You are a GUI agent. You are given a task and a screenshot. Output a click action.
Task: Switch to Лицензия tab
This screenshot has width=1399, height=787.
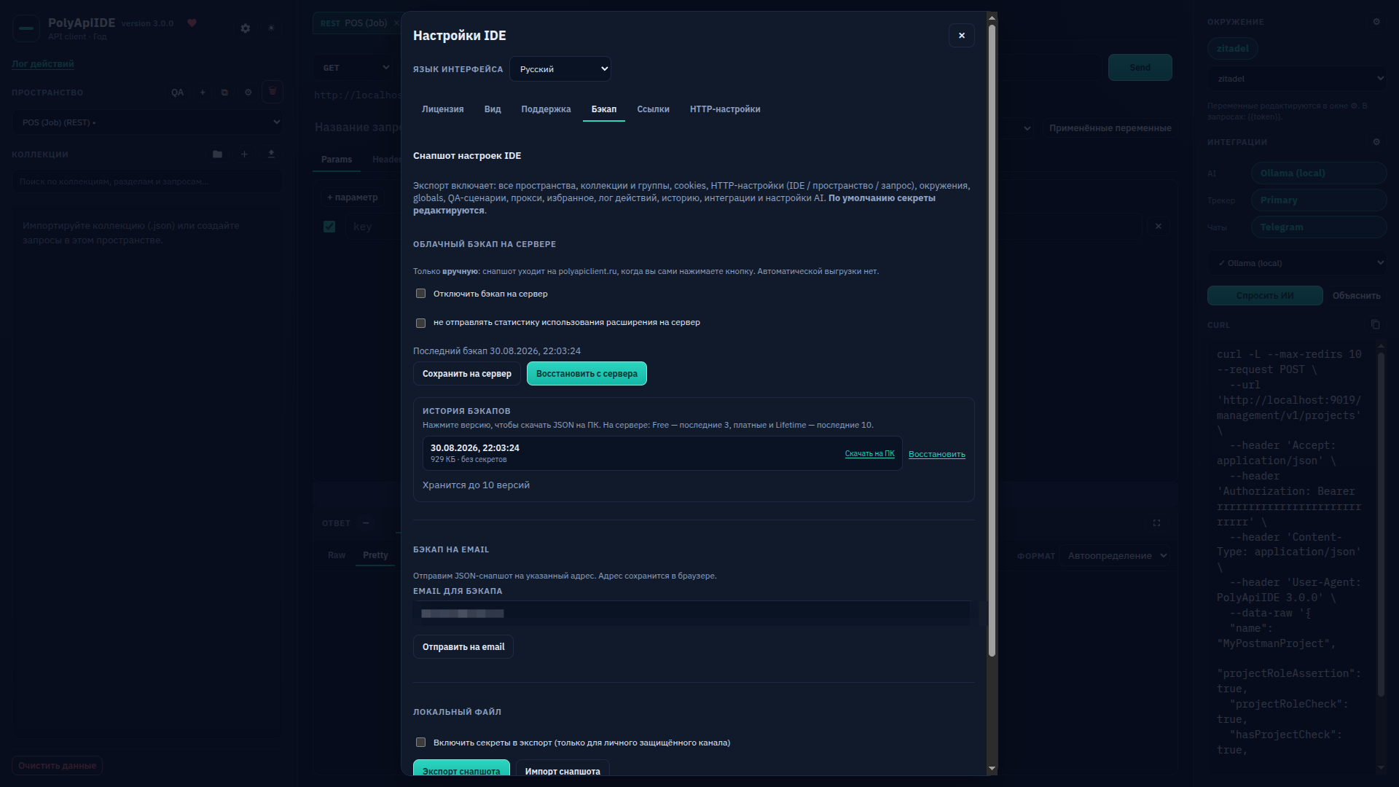[443, 109]
